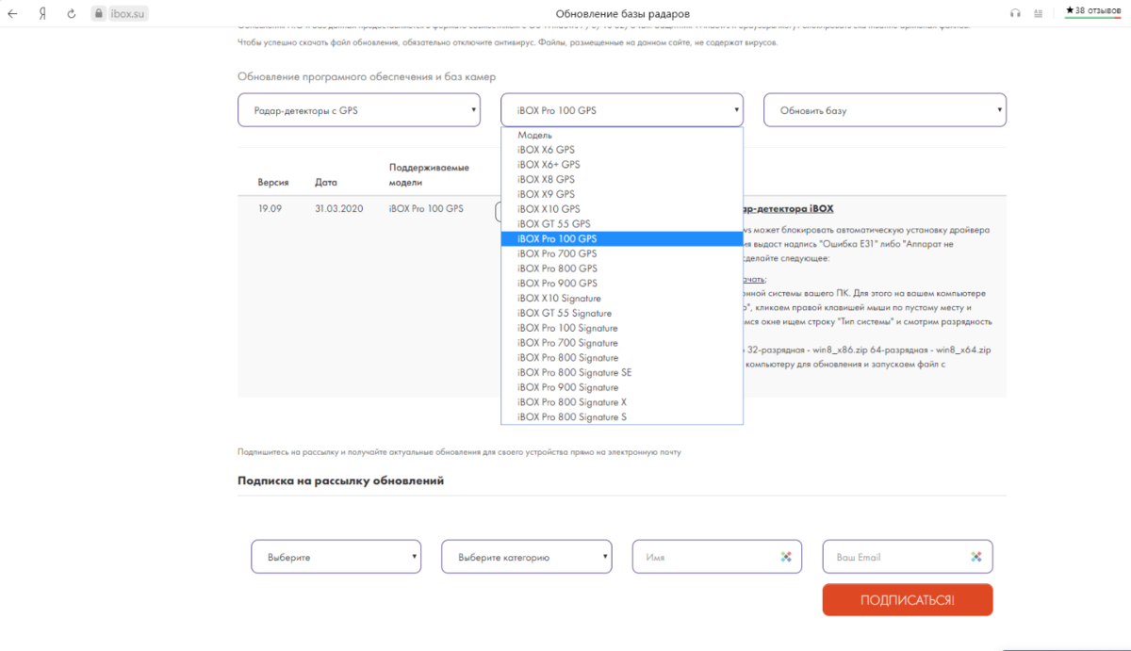
Task: Go back with the browser back arrow
Action: (x=13, y=13)
